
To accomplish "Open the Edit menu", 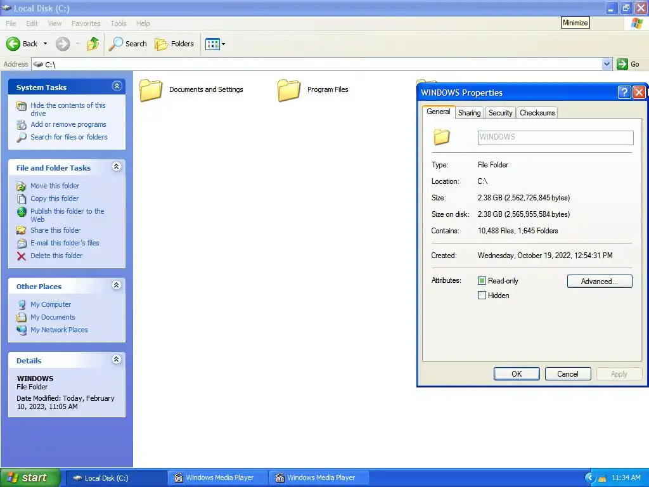I will 32,23.
